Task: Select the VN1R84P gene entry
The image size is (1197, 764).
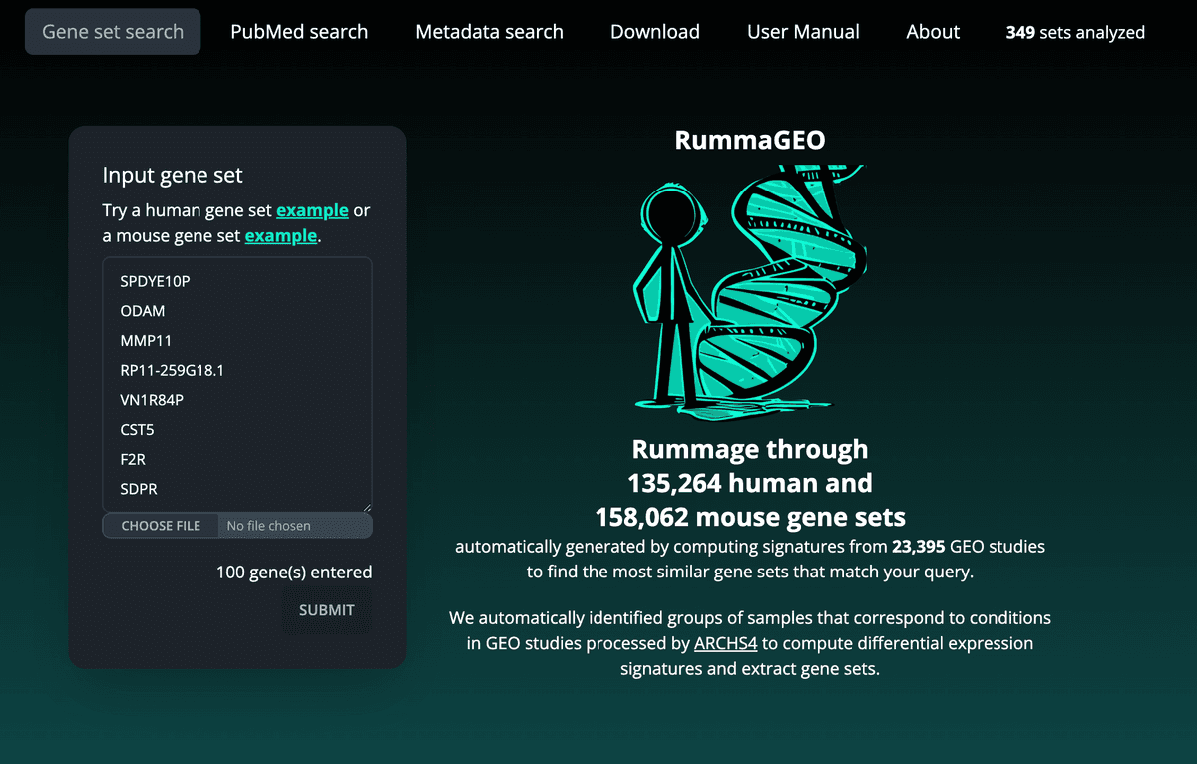Action: pos(152,400)
